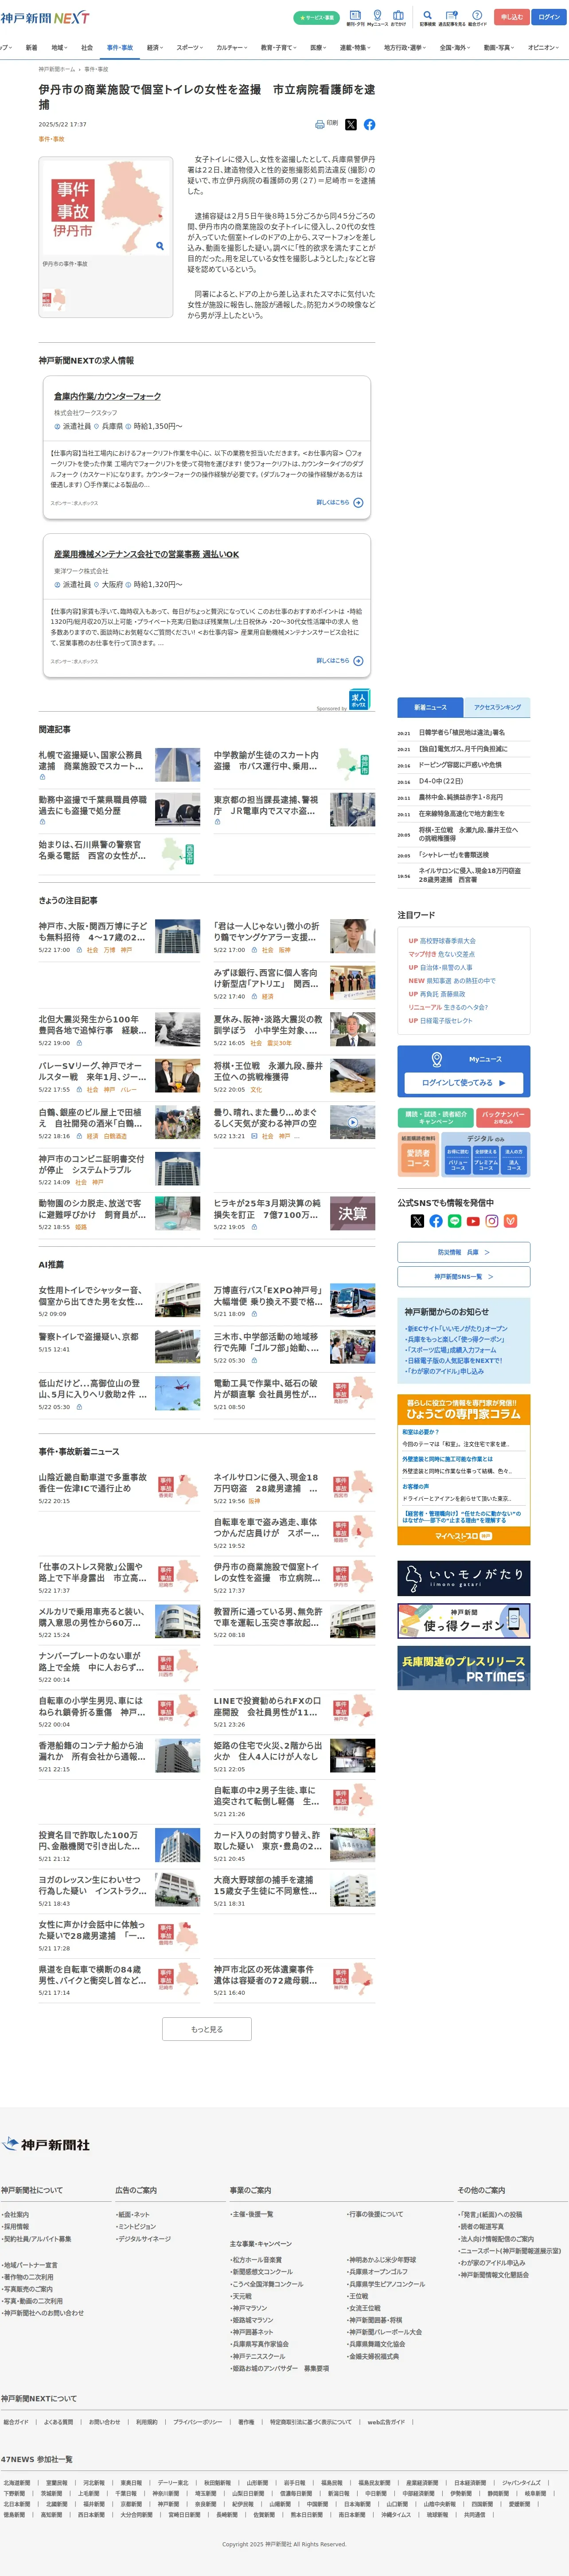Screen dimensions: 569x2576
Task: Expand the 地方行政・選挙 nav dropdown
Action: [x=405, y=47]
